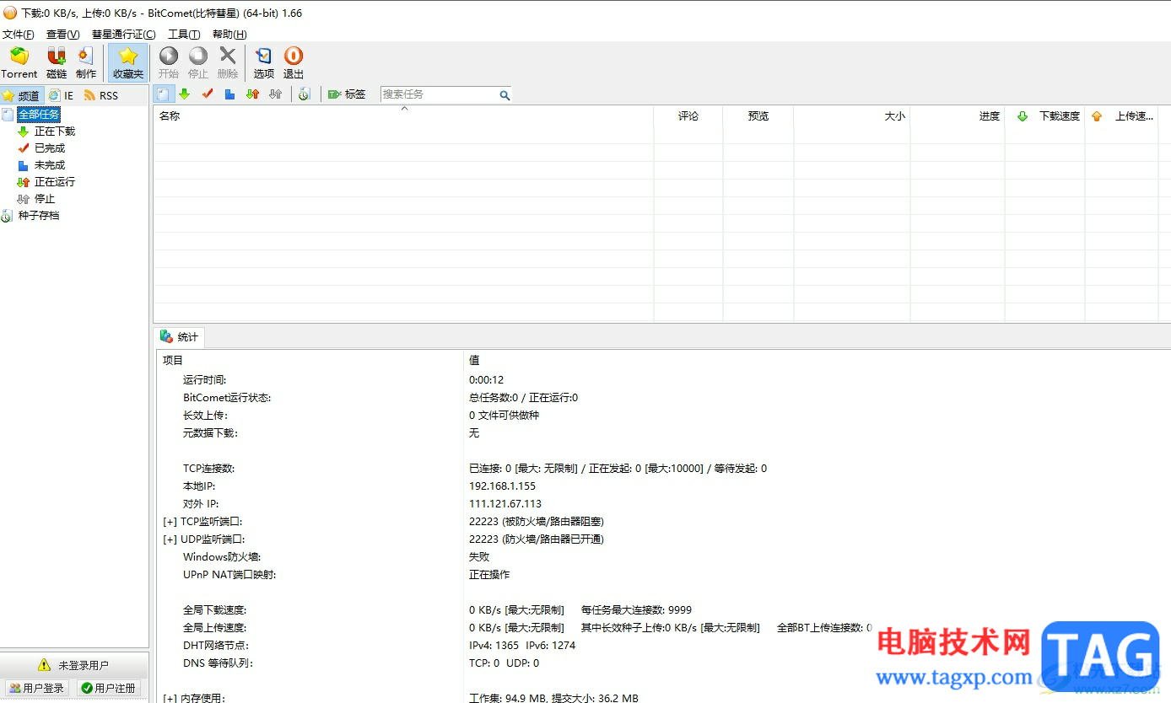Screen dimensions: 1171x703
Task: Expand the UDP监听端口 row
Action: pyautogui.click(x=170, y=539)
